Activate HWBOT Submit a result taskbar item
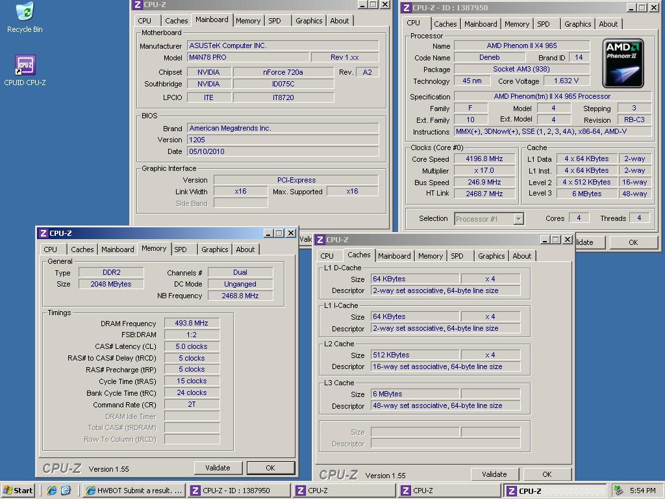Image resolution: width=665 pixels, height=499 pixels. 134,491
